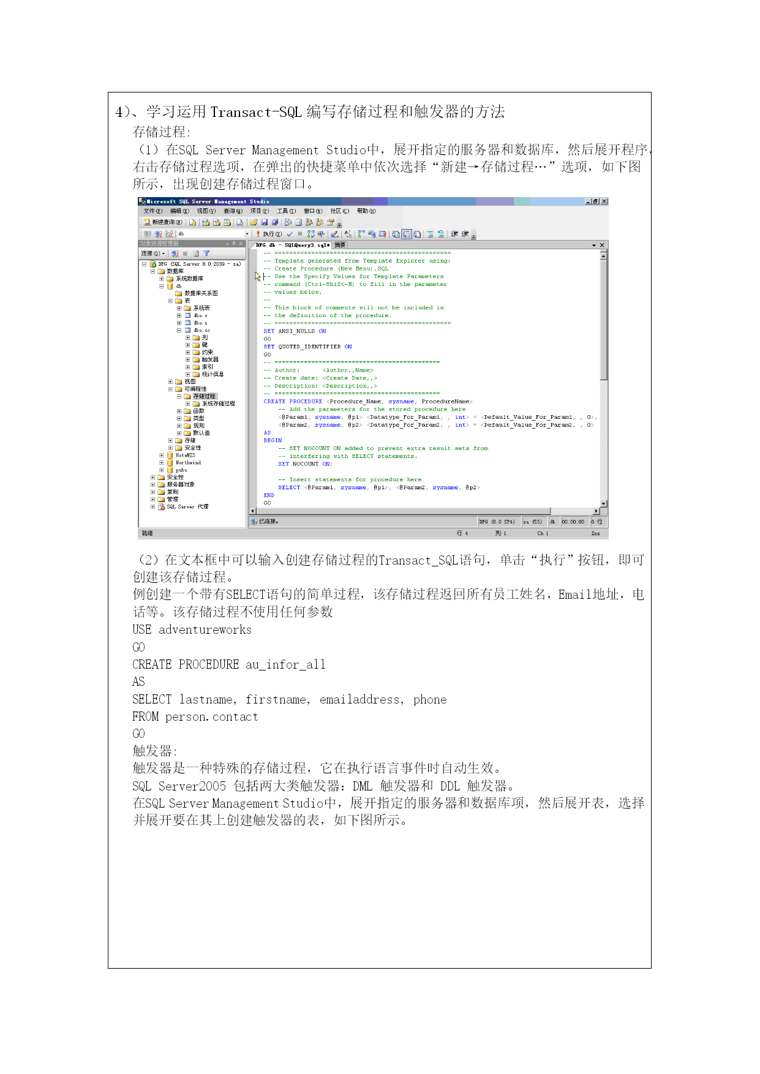The width and height of the screenshot is (760, 1074).
Task: Click the Design Query in Editor icon
Action: pyautogui.click(x=334, y=234)
